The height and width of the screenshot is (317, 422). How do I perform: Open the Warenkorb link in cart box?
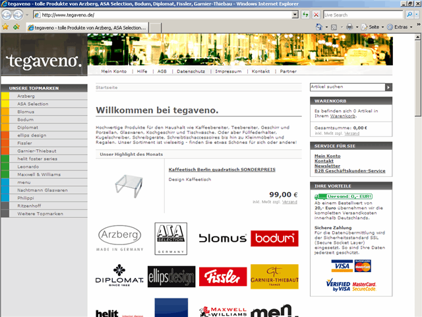[343, 116]
